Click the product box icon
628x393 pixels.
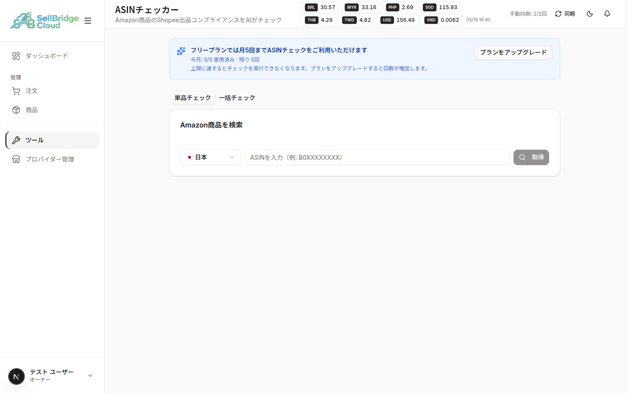click(x=16, y=110)
